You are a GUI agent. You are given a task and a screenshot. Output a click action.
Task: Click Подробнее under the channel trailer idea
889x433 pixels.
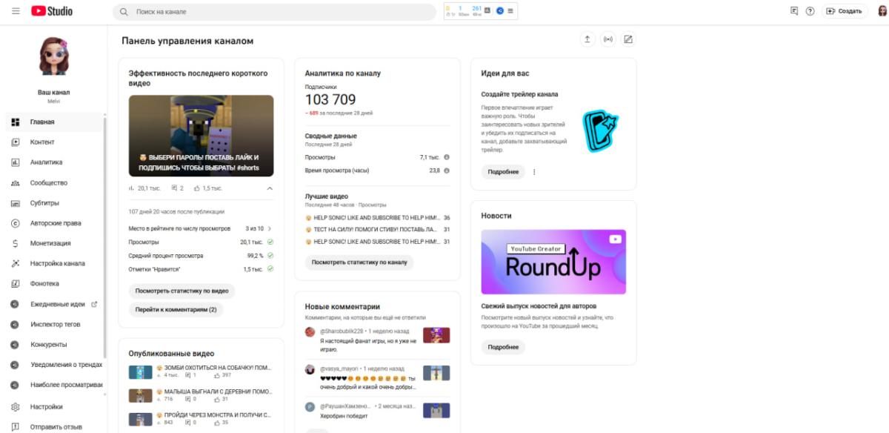(x=503, y=172)
